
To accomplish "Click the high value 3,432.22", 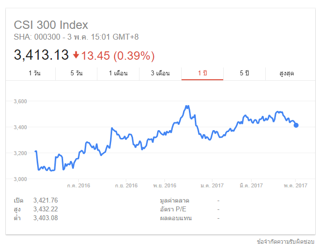I will pos(46,209).
